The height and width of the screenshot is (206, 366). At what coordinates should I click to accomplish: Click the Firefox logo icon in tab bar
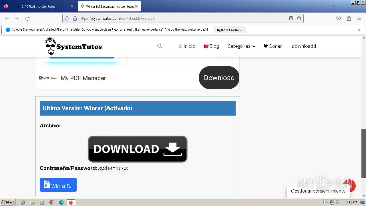pyautogui.click(x=6, y=6)
